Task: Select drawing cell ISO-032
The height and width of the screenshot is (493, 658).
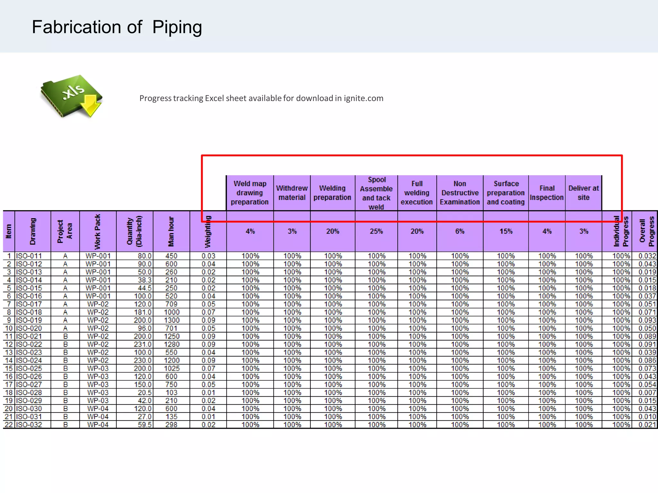Action: pos(33,425)
